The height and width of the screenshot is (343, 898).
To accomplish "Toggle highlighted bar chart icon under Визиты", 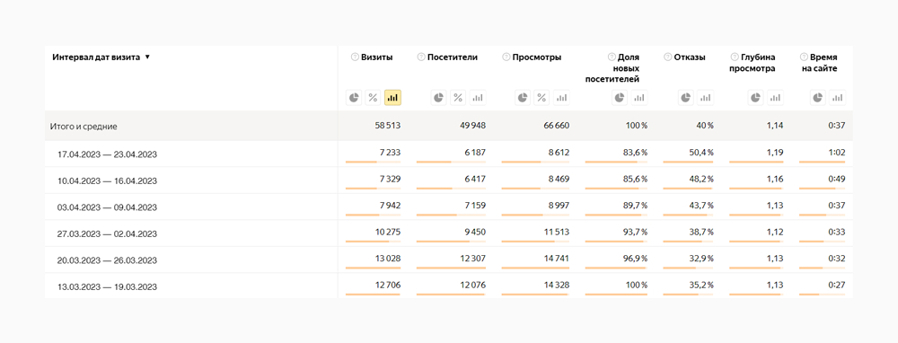I will (x=392, y=98).
